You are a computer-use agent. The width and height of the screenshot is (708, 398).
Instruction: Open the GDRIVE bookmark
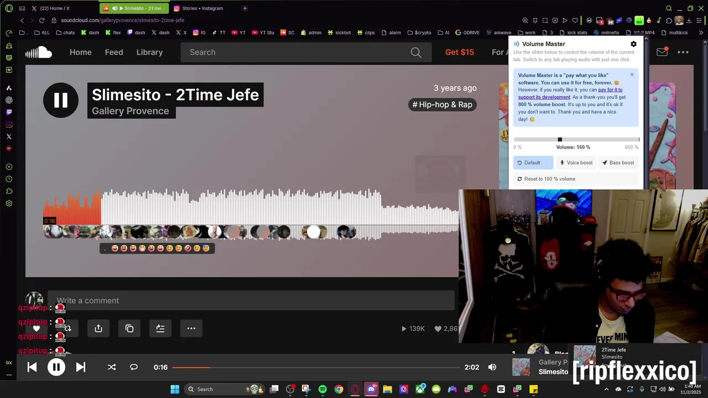[467, 33]
